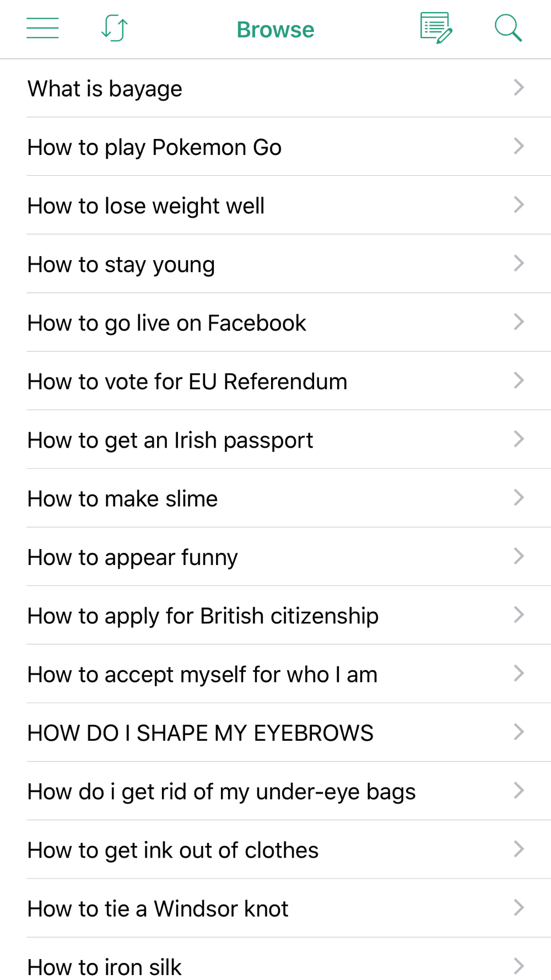Open "How to play Pokemon Go"

coord(275,147)
